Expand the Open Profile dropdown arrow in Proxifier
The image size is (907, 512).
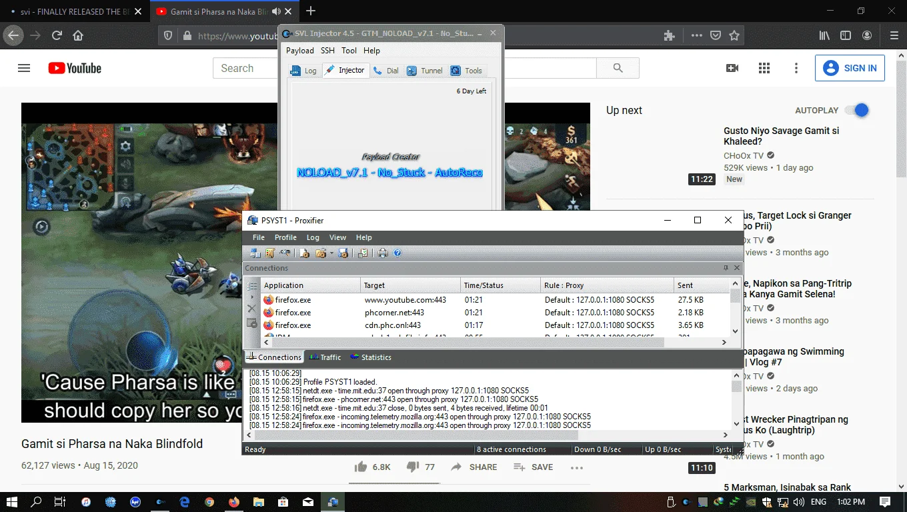[331, 253]
